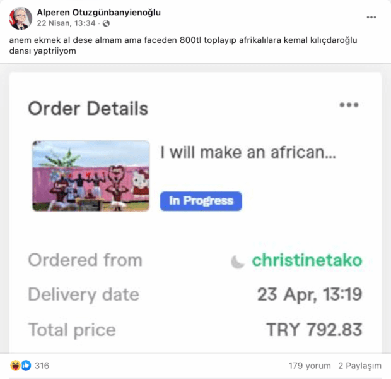This screenshot has width=391, height=379.
Task: Click the In Progress status badge
Action: 201,201
